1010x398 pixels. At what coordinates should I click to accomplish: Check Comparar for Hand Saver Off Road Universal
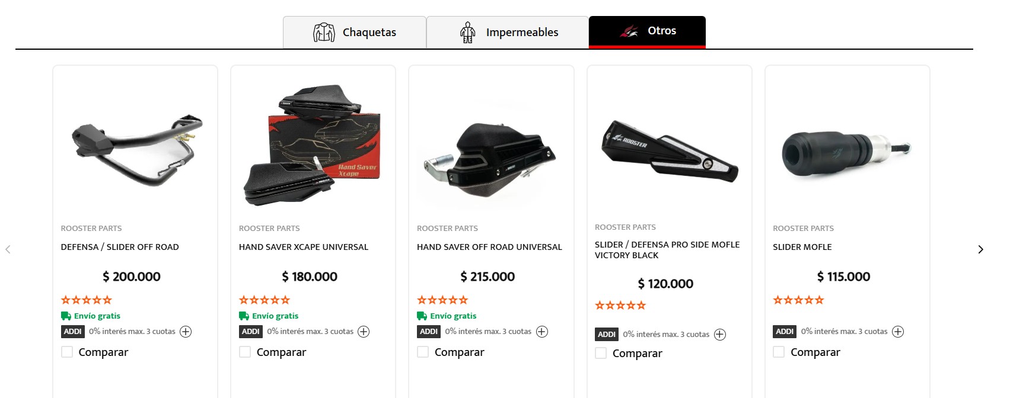tap(423, 352)
